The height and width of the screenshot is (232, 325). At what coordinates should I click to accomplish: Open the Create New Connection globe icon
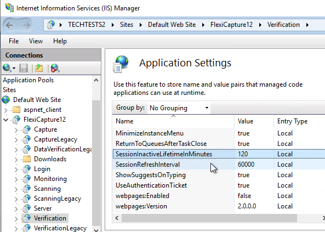point(7,68)
